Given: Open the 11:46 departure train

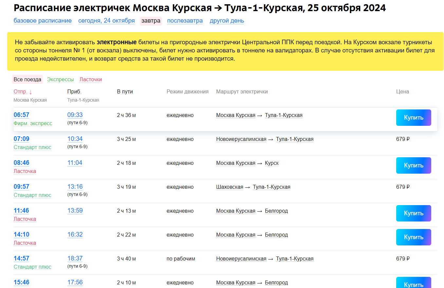Looking at the screenshot, I should tap(21, 211).
